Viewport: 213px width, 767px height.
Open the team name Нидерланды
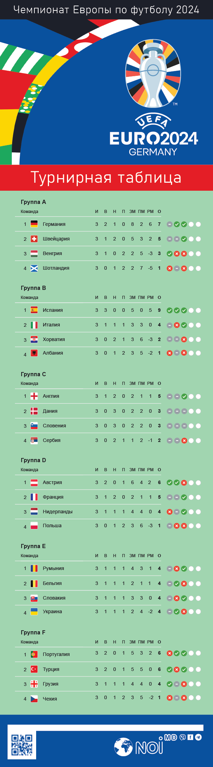(x=58, y=512)
